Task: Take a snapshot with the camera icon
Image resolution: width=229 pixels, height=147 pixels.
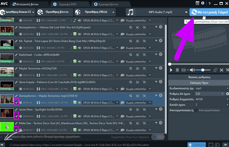Action: (184, 70)
